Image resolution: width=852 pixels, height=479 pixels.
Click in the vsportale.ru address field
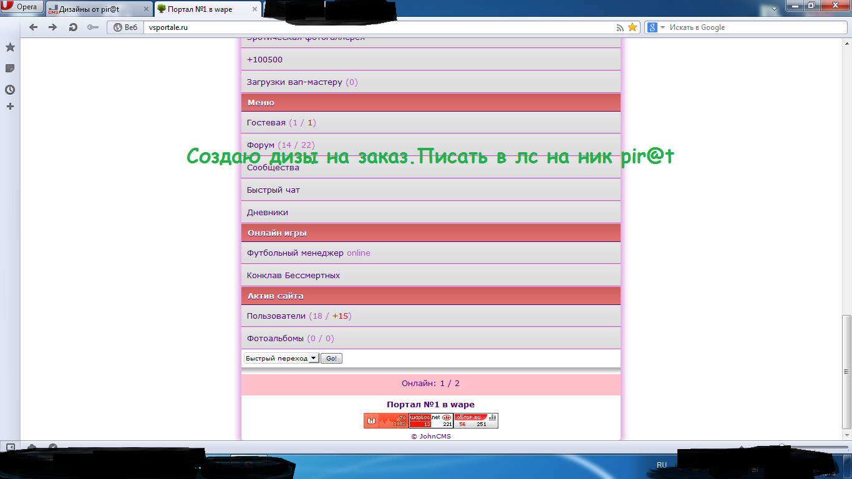click(x=374, y=27)
